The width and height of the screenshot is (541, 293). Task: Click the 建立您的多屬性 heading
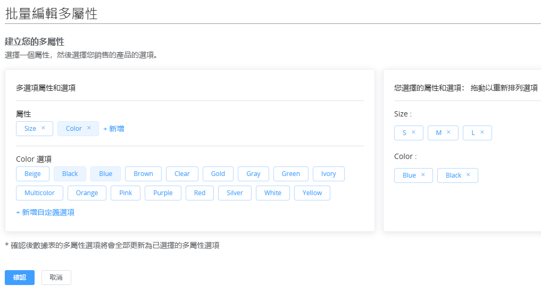(35, 41)
